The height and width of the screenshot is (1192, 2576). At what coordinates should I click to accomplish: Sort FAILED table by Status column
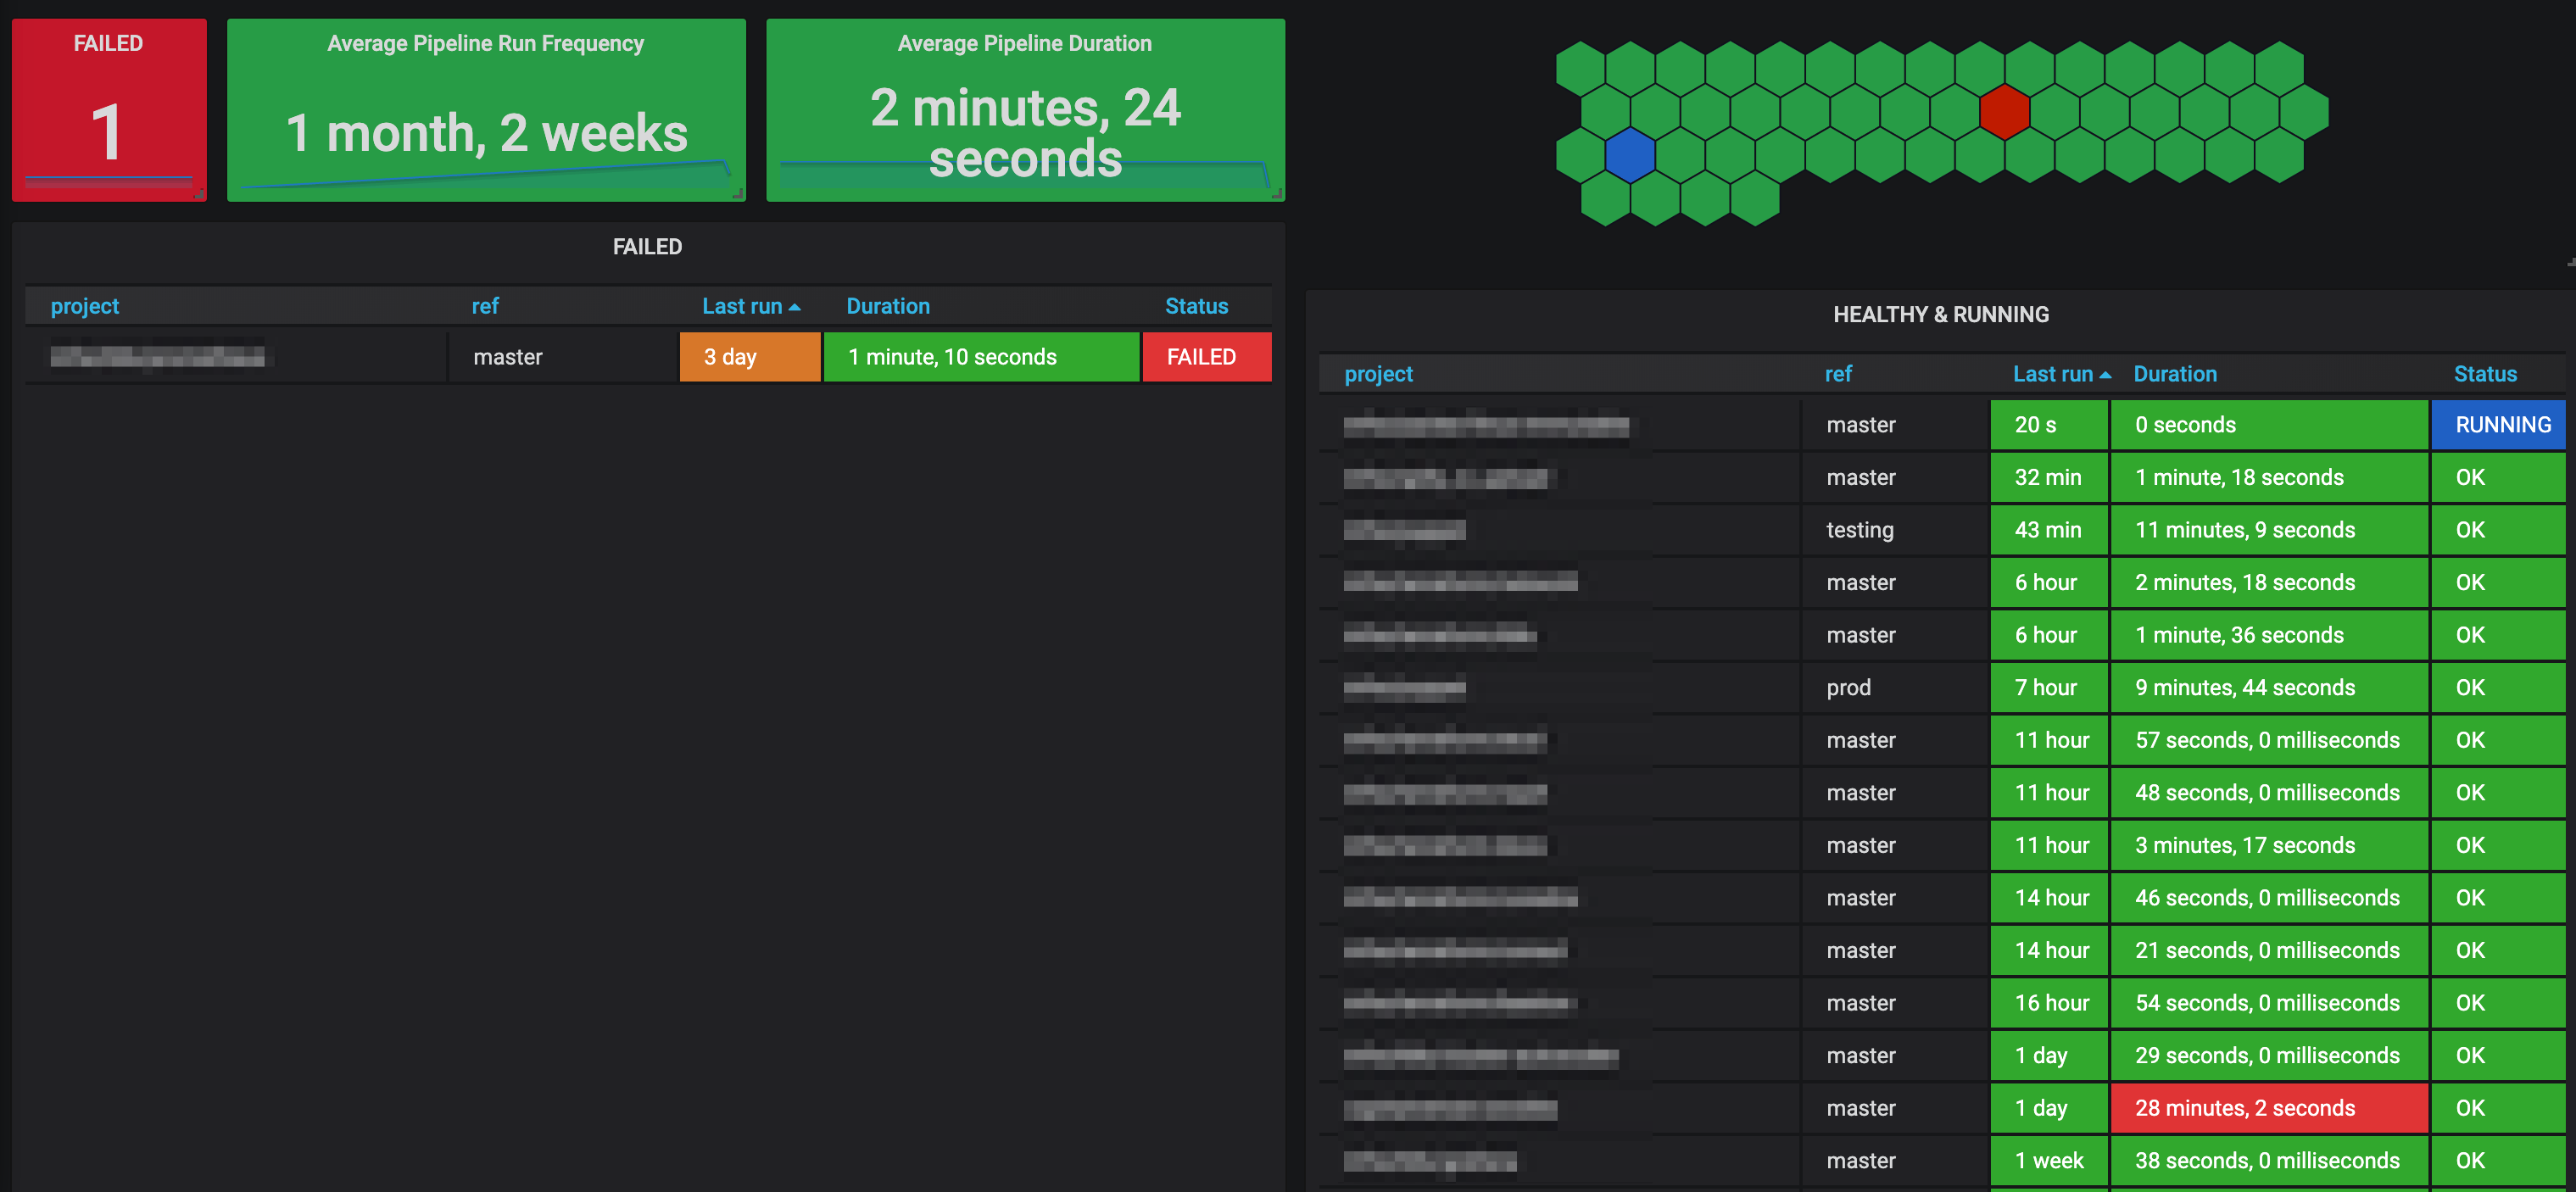click(1196, 306)
